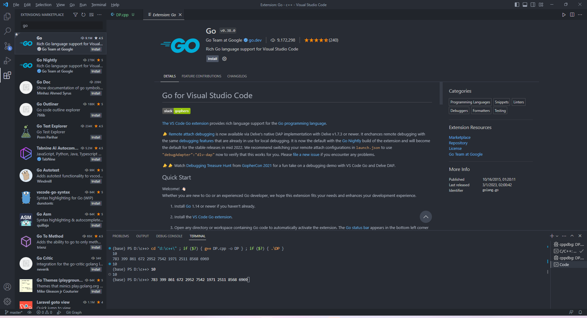Open the new terminal launch profile dropdown
587x318 pixels.
pos(557,236)
